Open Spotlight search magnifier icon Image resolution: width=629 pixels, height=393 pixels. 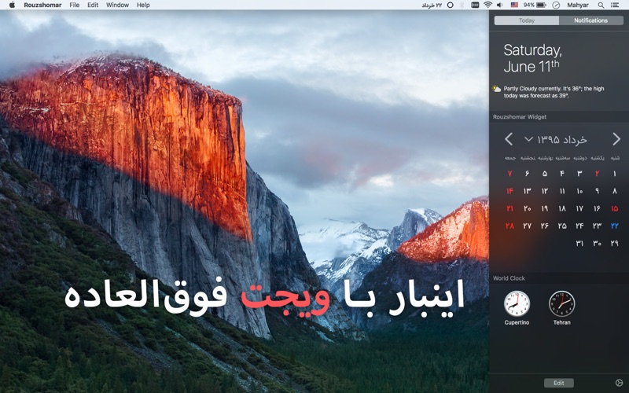602,5
